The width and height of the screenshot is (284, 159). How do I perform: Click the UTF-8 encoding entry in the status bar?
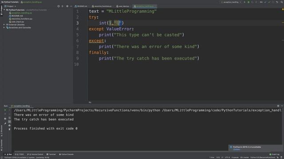tap(227, 158)
